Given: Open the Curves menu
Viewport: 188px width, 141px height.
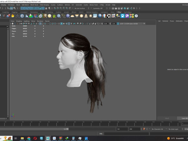Looking at the screenshot, I should pos(53,5).
